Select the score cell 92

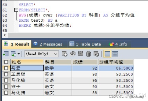(x=85, y=68)
